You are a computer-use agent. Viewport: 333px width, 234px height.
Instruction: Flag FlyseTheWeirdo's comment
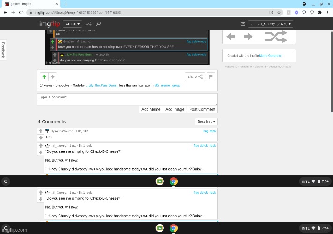point(206,131)
